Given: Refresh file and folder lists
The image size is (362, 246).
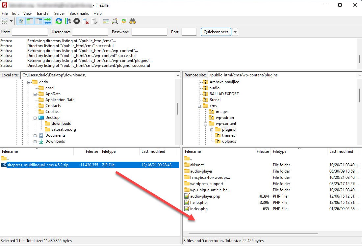Looking at the screenshot, I should [x=59, y=21].
